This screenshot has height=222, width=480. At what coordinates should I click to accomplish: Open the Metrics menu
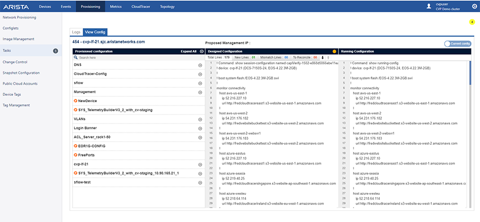click(x=116, y=6)
